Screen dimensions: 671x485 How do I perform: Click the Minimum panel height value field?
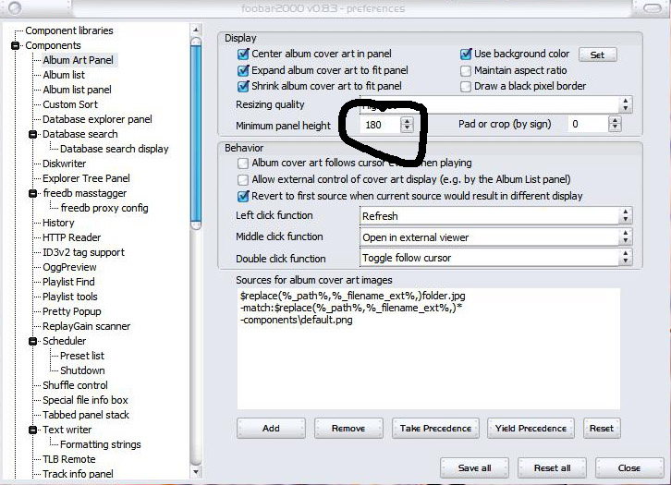pos(380,125)
